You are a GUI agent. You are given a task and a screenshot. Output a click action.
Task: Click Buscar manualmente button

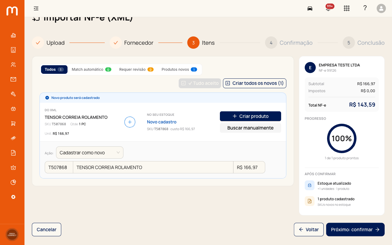[x=251, y=128]
